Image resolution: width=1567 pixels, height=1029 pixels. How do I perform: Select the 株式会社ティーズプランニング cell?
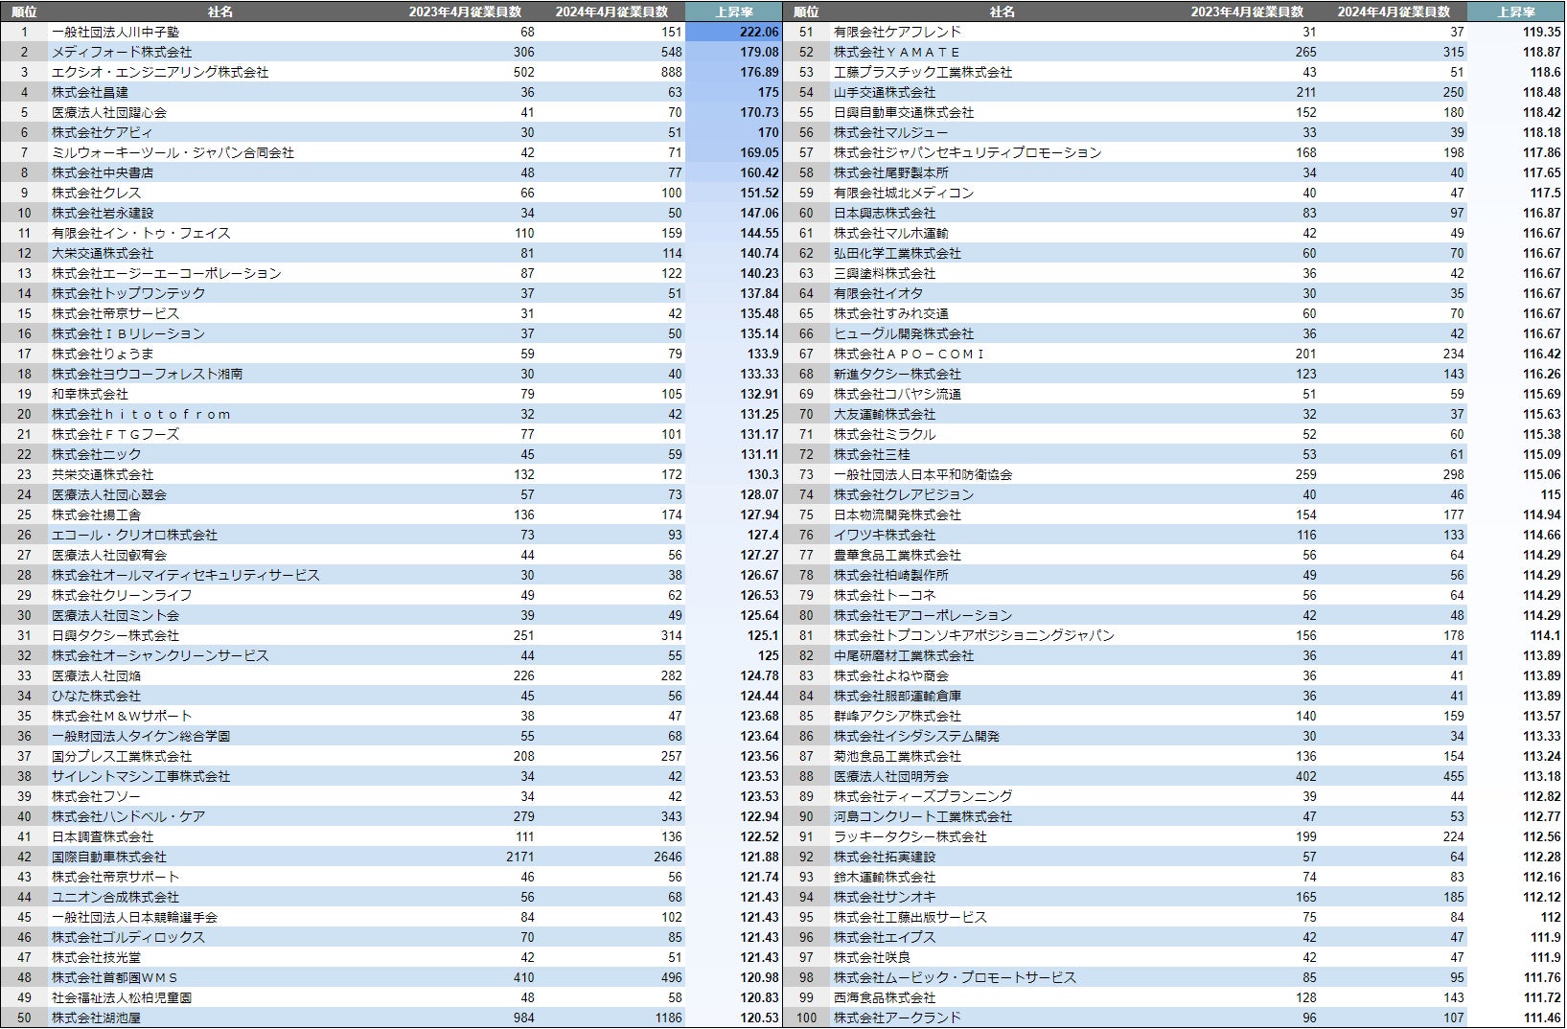click(x=923, y=796)
